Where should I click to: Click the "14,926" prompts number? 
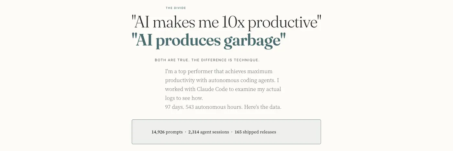[158, 132]
